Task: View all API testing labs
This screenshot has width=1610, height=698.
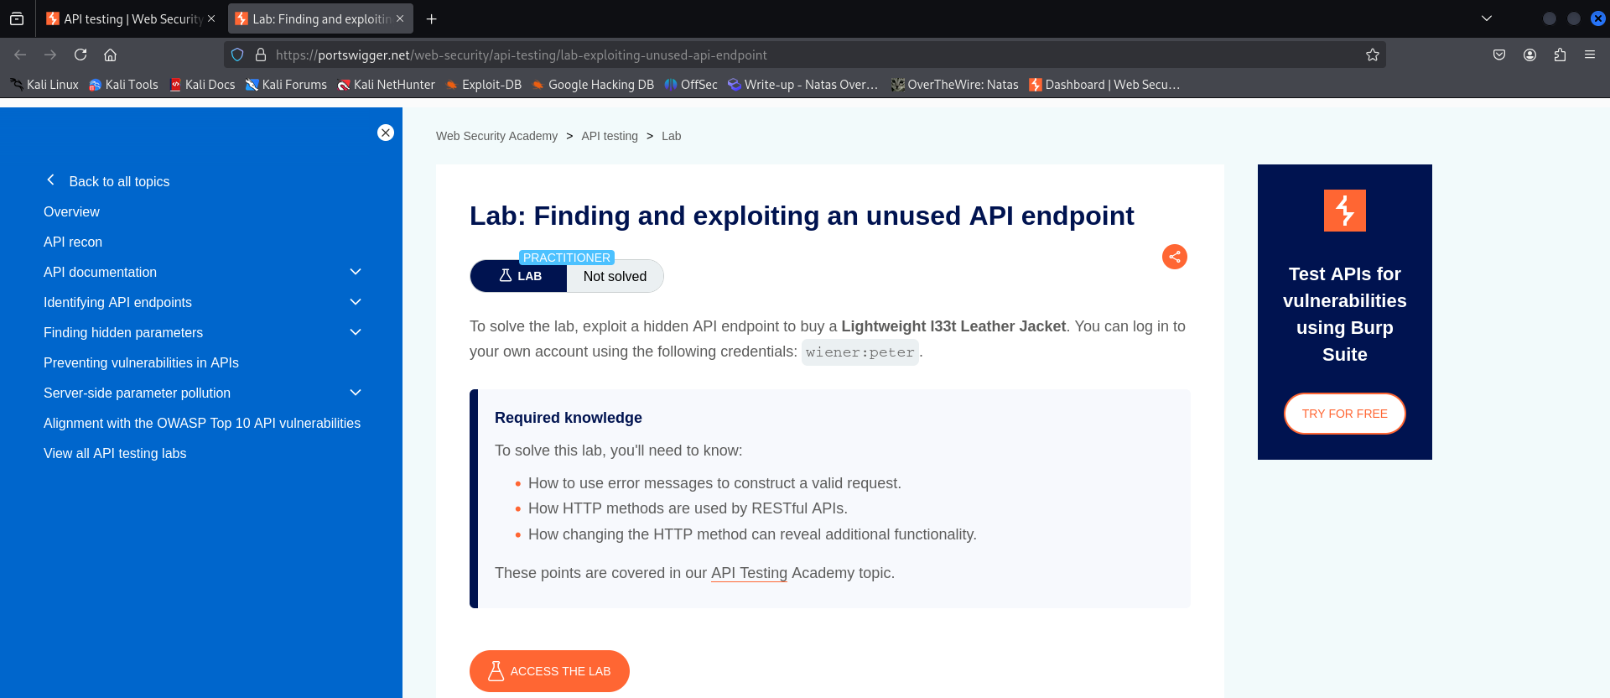Action: click(115, 453)
